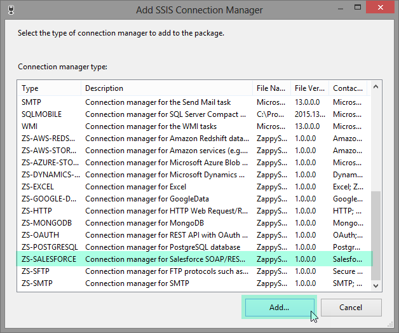Click the 'Excel; Z...' contact cell
The image size is (399, 333).
pos(348,187)
